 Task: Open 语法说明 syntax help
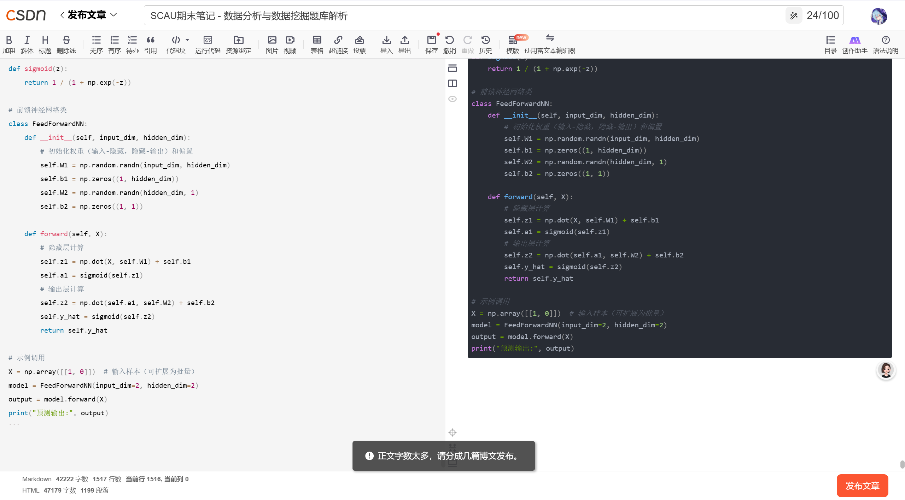coord(886,44)
